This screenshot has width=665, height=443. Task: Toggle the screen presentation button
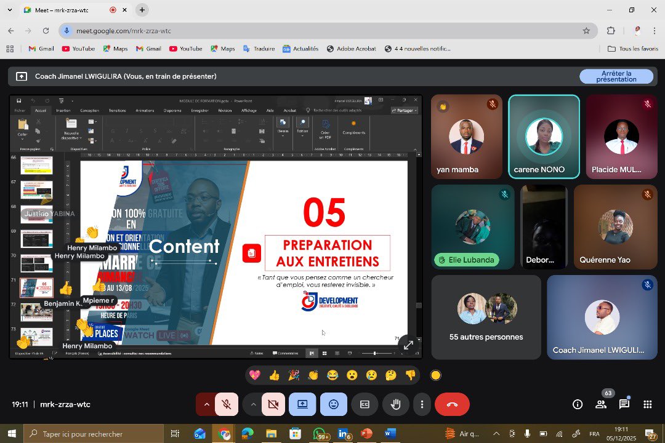click(302, 404)
